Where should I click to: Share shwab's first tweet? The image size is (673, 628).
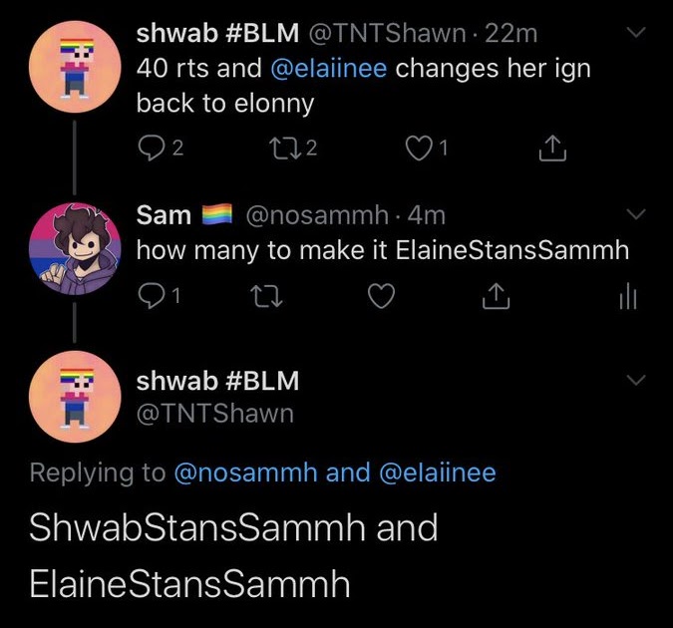click(x=552, y=149)
